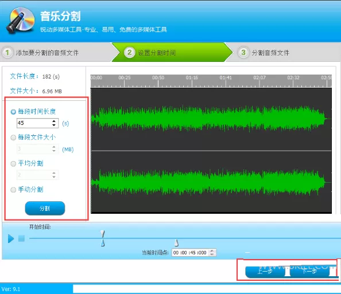Click the play button

(11, 238)
